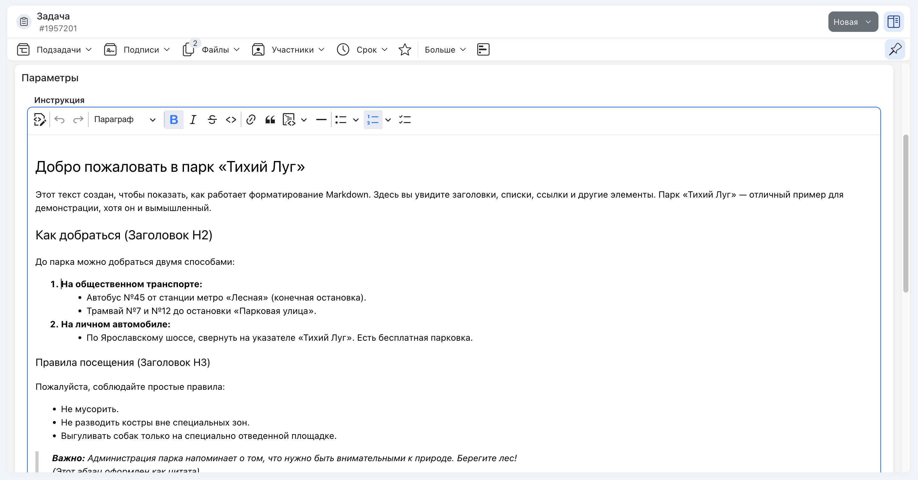Insert a hyperlink

coord(251,120)
